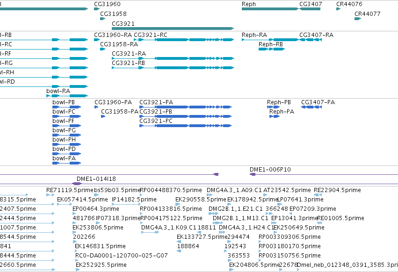Select the bowl-PH protein feature
This screenshot has width=398, height=272.
tap(67, 144)
